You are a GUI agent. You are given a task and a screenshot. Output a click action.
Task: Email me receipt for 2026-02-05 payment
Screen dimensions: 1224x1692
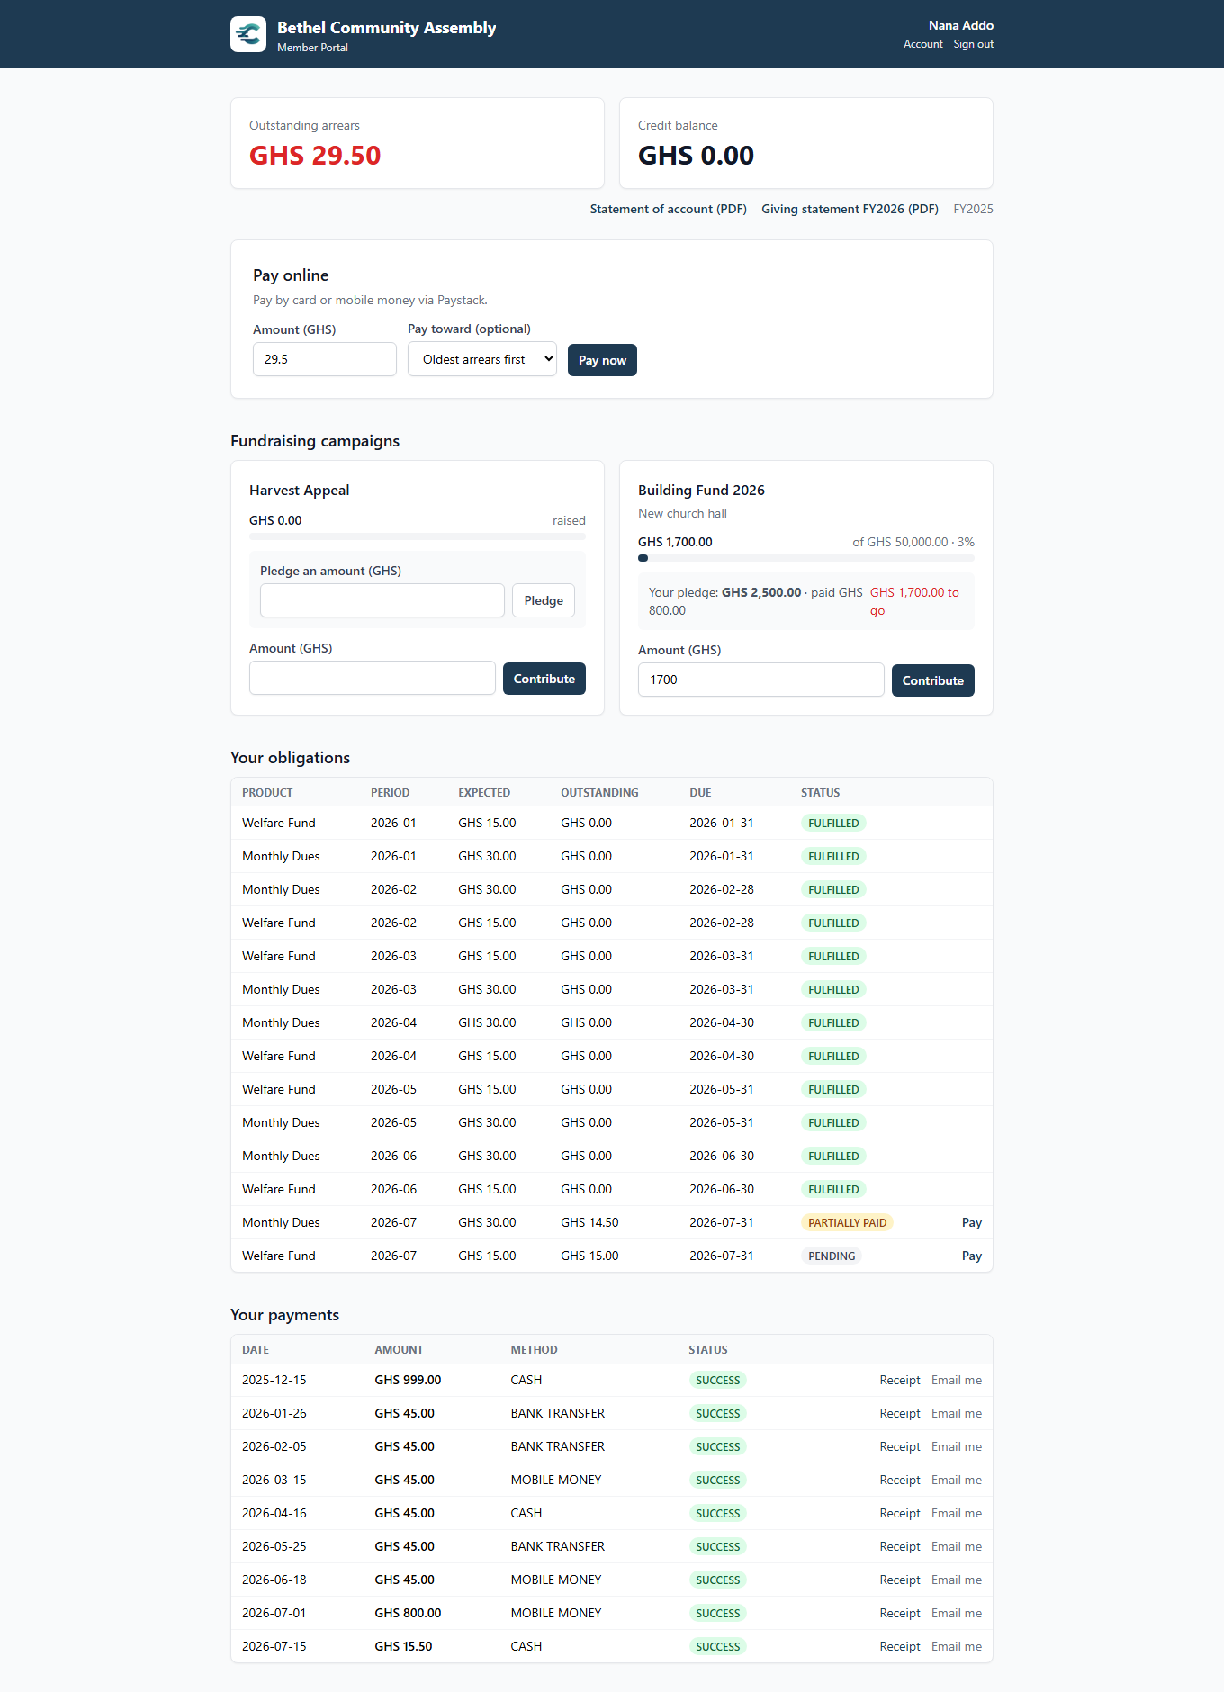[957, 1446]
